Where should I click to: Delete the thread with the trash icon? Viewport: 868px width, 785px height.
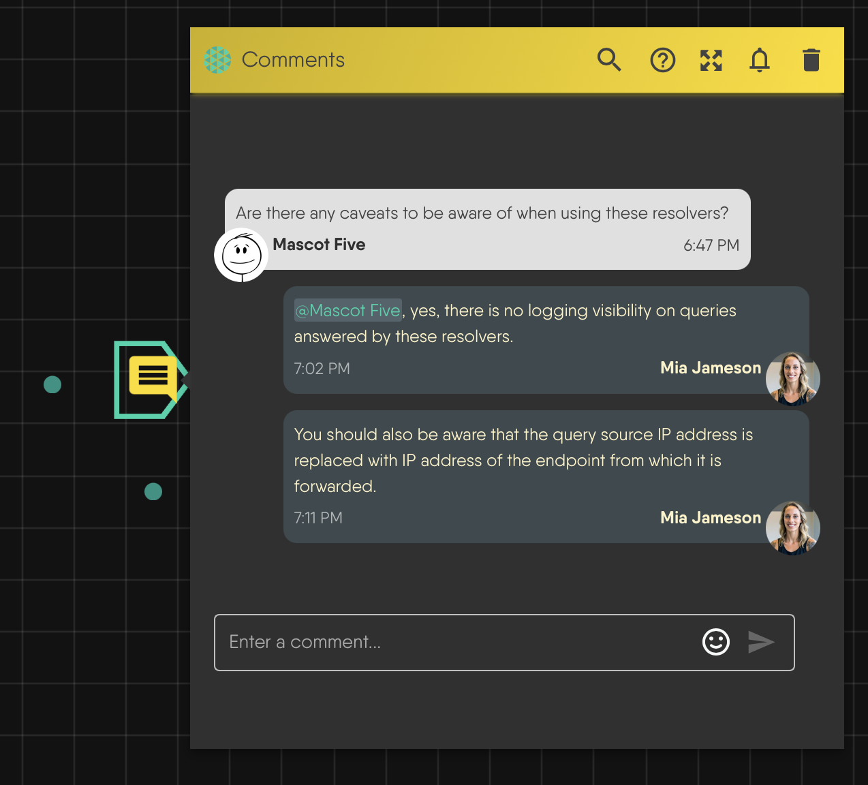pyautogui.click(x=811, y=60)
